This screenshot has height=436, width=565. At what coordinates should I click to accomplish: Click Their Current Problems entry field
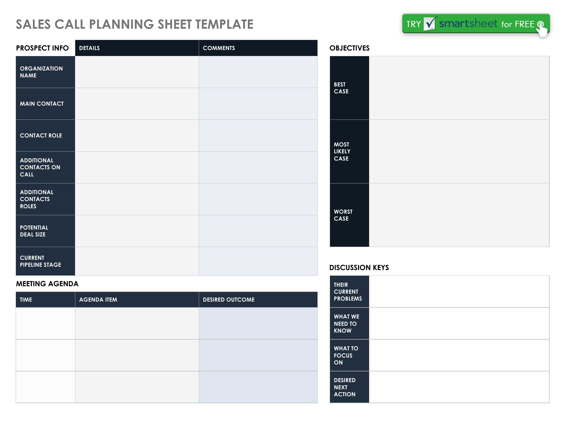tap(459, 292)
